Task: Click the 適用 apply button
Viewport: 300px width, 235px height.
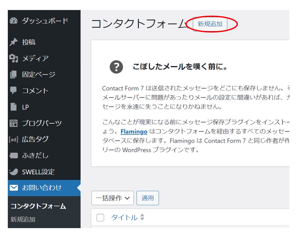Action: point(148,198)
